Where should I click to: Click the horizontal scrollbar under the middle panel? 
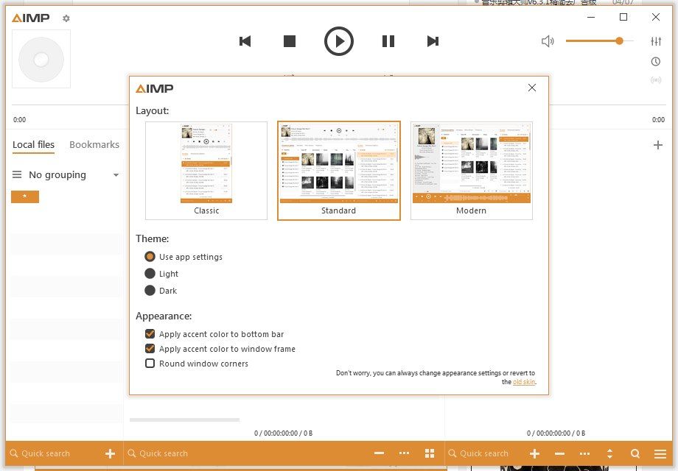(x=185, y=419)
